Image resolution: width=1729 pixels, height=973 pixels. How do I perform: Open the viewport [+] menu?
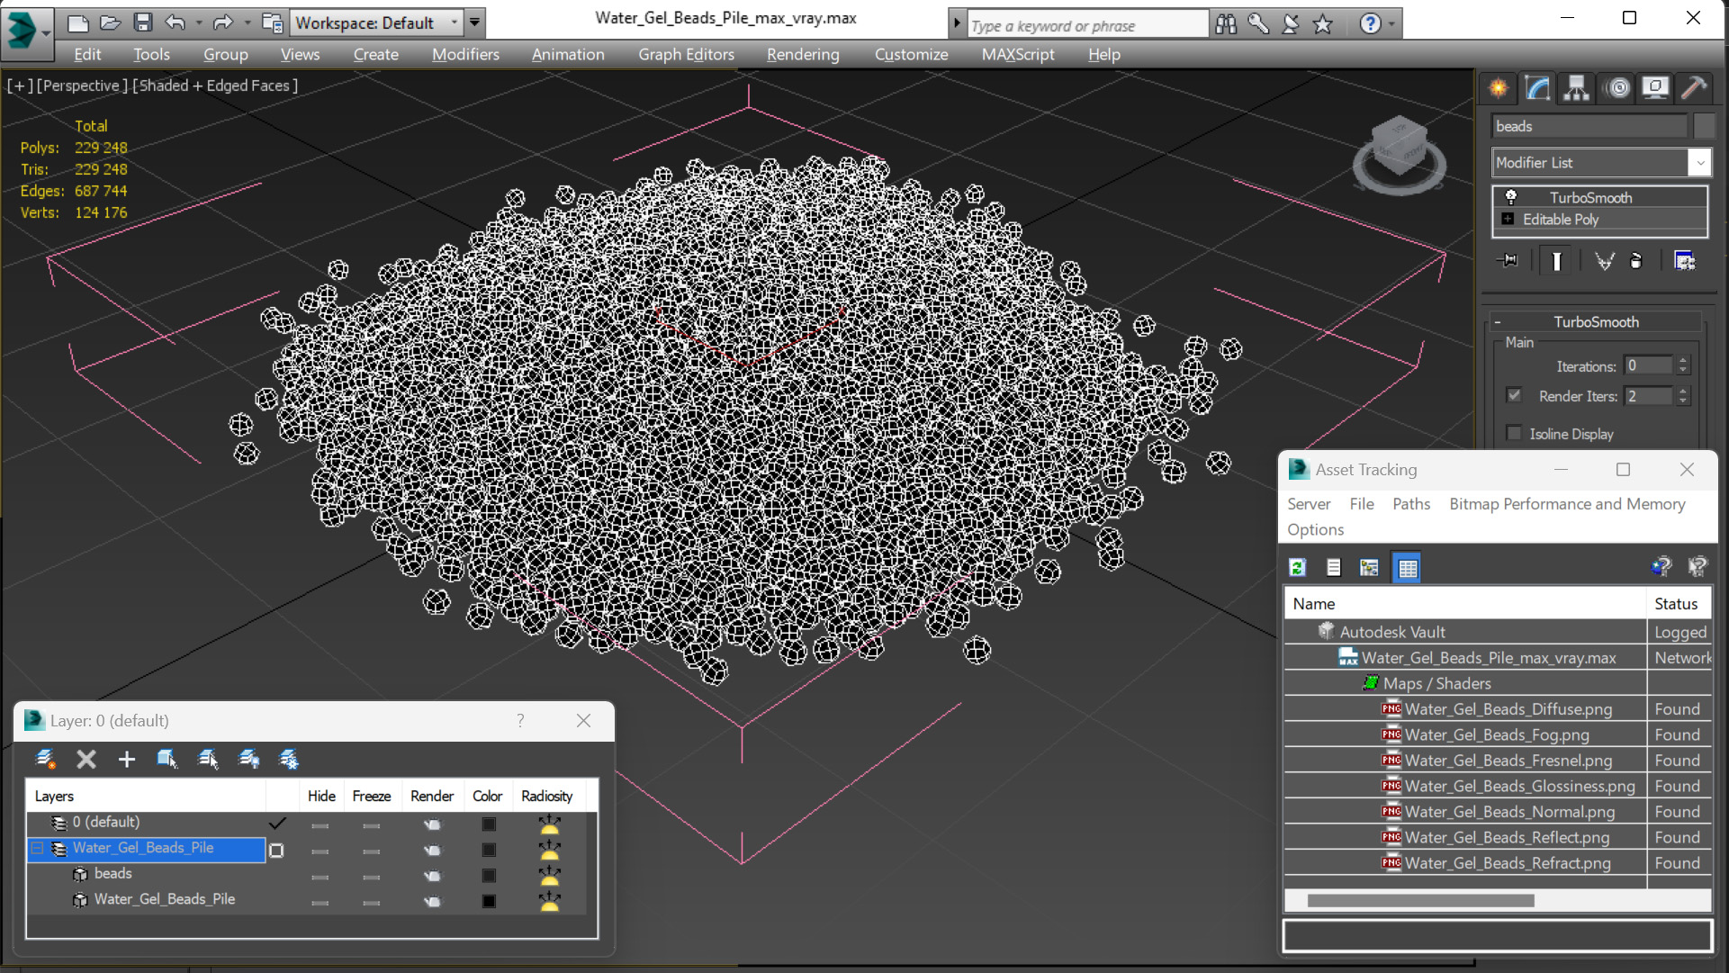pyautogui.click(x=20, y=86)
